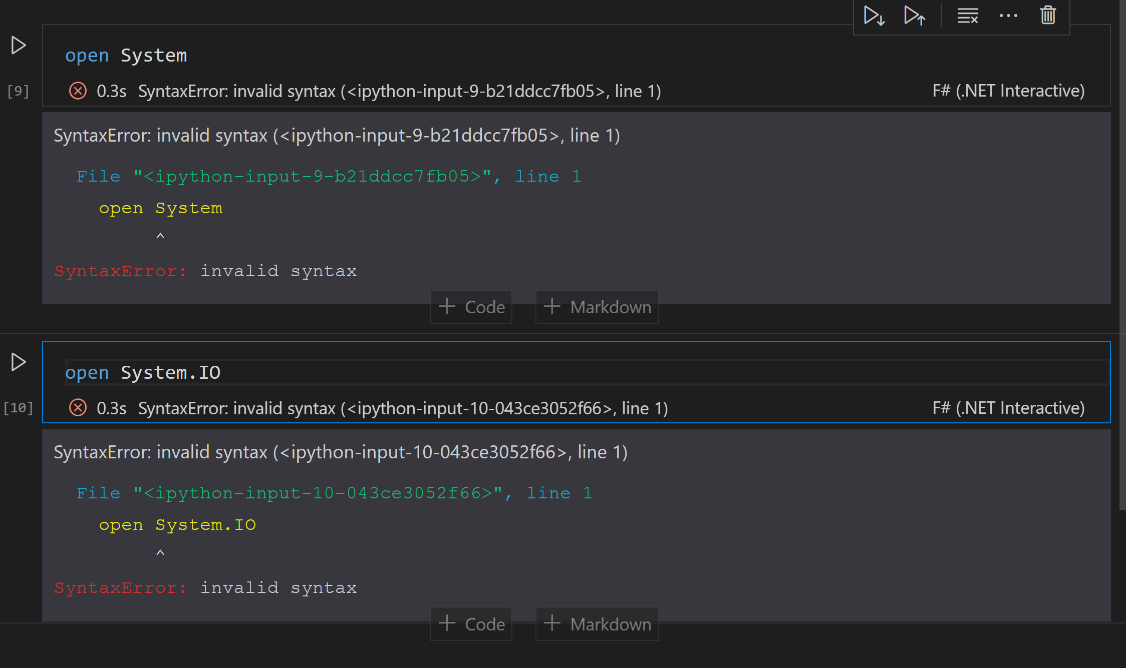The height and width of the screenshot is (668, 1126).
Task: Add Code cell below cell 10
Action: [x=471, y=624]
